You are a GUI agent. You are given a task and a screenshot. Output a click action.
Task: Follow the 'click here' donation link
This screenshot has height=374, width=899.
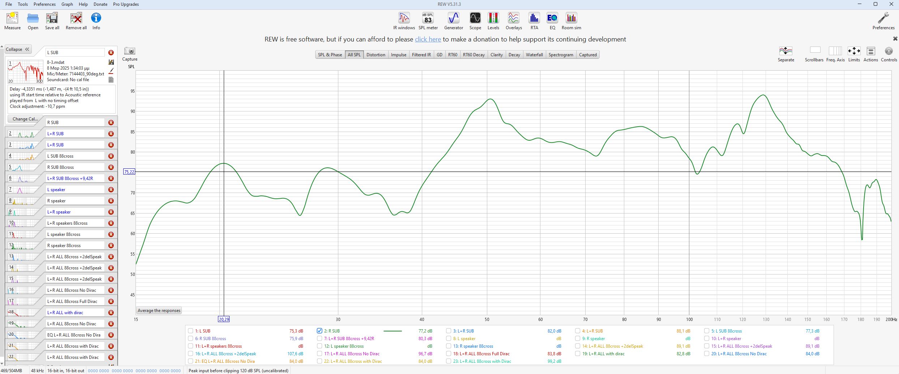pyautogui.click(x=428, y=39)
